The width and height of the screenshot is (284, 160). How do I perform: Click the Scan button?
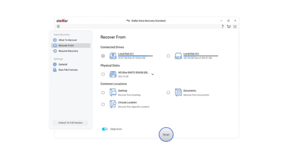(x=166, y=134)
